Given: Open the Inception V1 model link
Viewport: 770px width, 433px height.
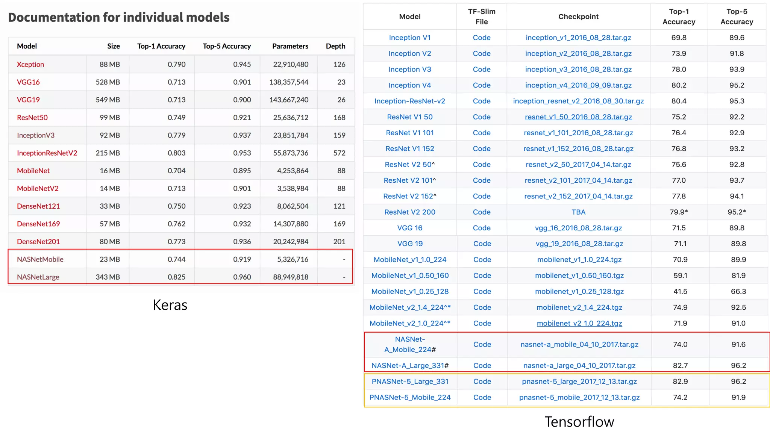Looking at the screenshot, I should 410,38.
